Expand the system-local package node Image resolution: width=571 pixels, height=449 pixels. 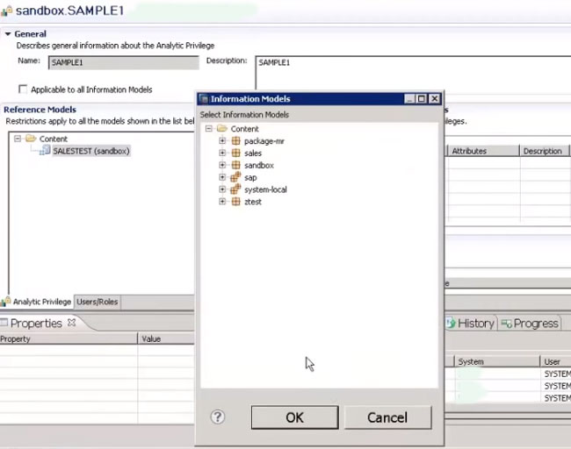click(x=222, y=189)
